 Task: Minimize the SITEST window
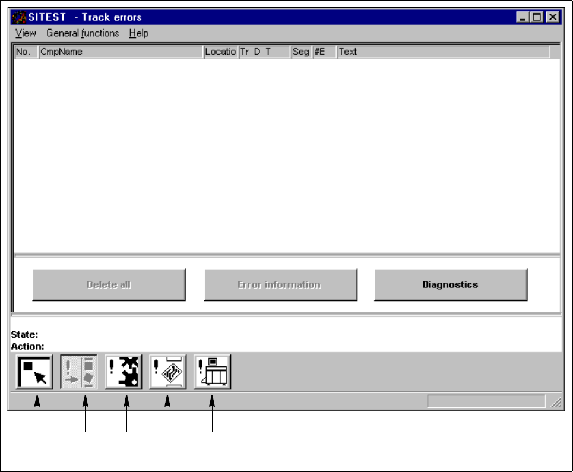point(523,17)
